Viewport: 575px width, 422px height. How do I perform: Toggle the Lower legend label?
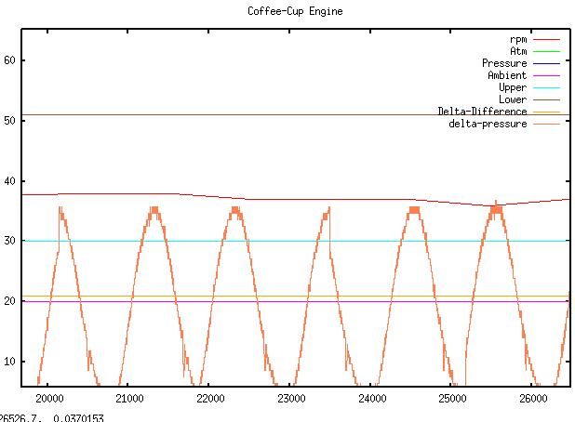click(x=512, y=99)
